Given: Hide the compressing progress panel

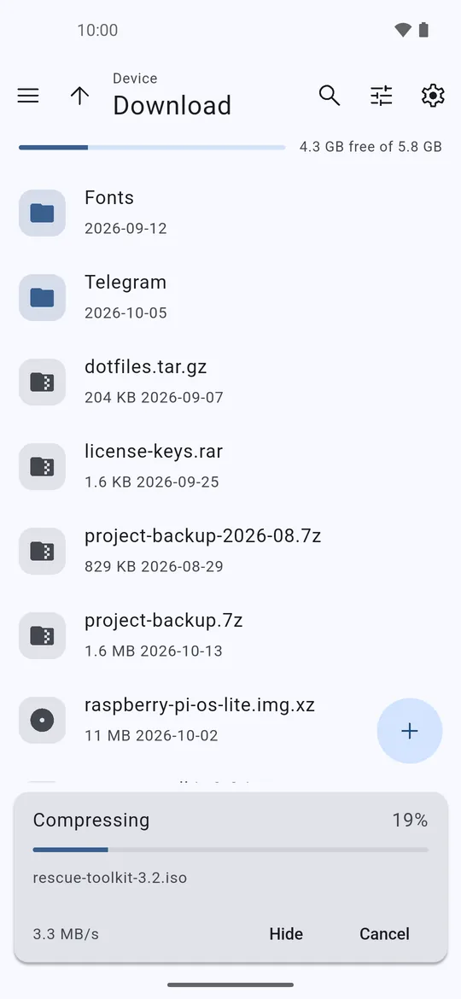Looking at the screenshot, I should coord(286,934).
